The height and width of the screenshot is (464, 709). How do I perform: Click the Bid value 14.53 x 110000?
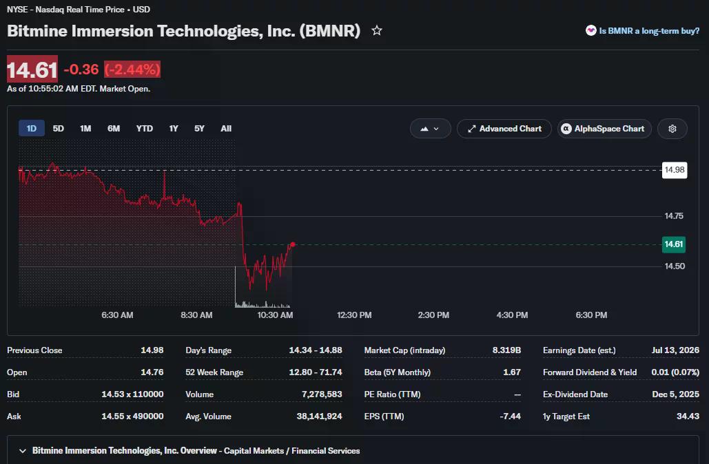click(x=132, y=394)
